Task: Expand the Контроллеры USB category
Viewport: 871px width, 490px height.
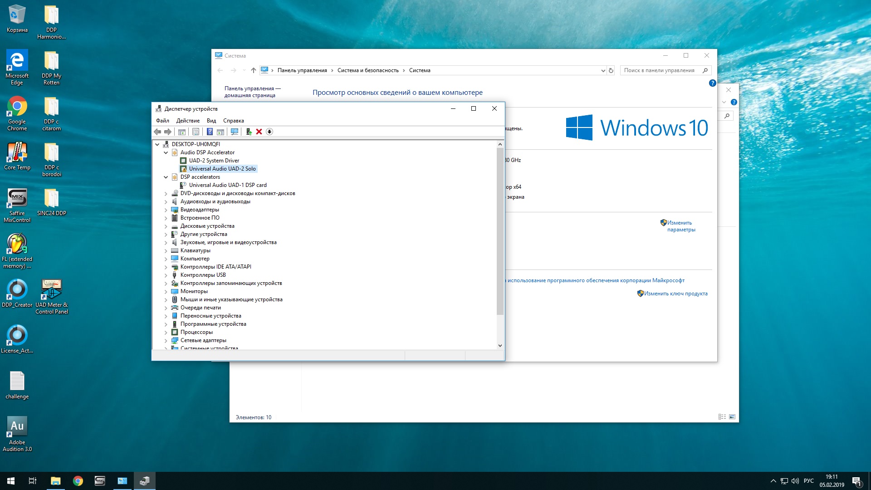Action: coord(166,275)
